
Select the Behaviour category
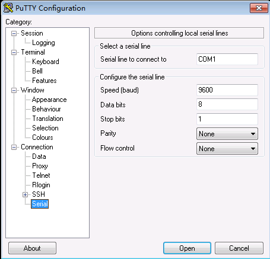pos(46,109)
